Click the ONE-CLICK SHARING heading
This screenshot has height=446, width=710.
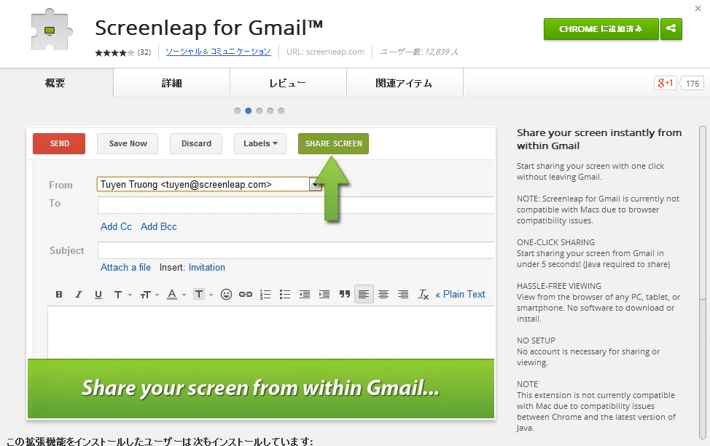click(x=555, y=242)
